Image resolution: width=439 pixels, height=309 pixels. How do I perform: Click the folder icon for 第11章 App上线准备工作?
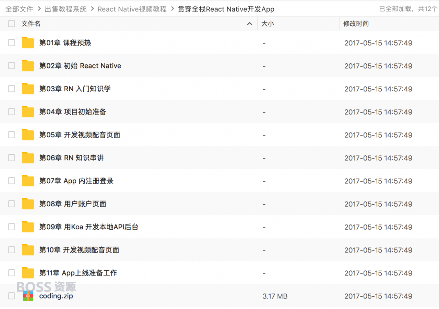[28, 273]
